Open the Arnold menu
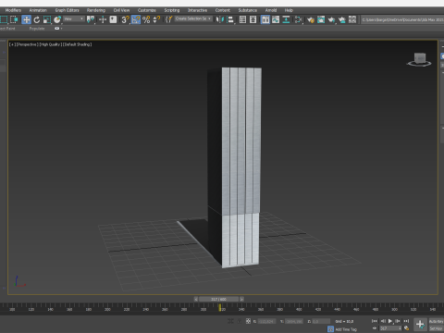Screen dimensions: 444x333 (271, 10)
